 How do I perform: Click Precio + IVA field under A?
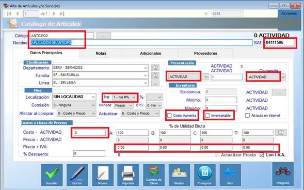click(133, 148)
